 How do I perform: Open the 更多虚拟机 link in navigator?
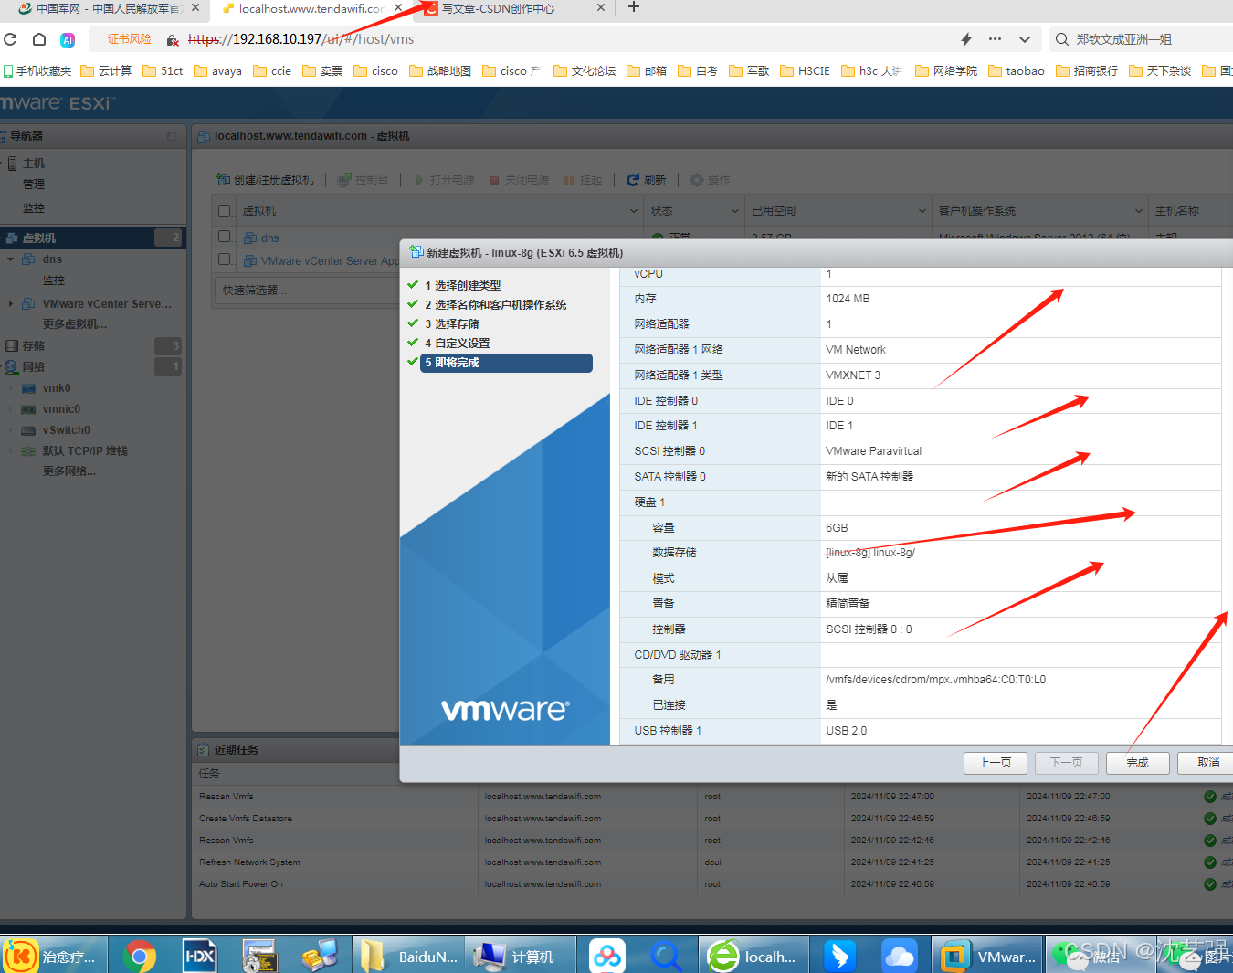coord(75,324)
